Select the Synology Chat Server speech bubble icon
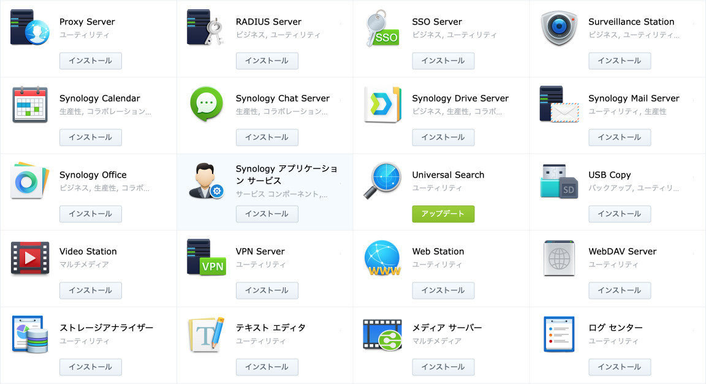Screen dimensions: 706x384 coord(206,104)
